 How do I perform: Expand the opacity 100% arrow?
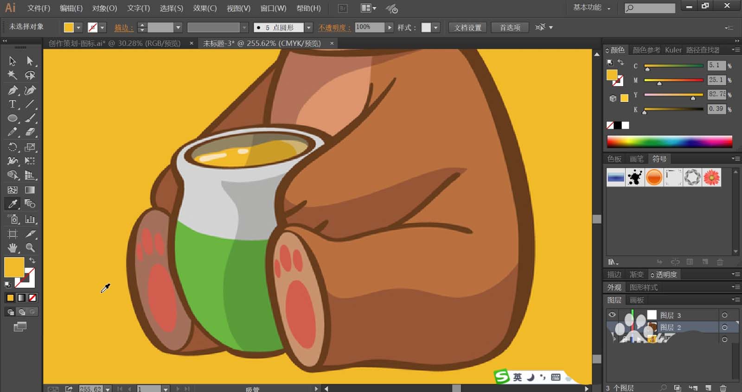tap(390, 27)
